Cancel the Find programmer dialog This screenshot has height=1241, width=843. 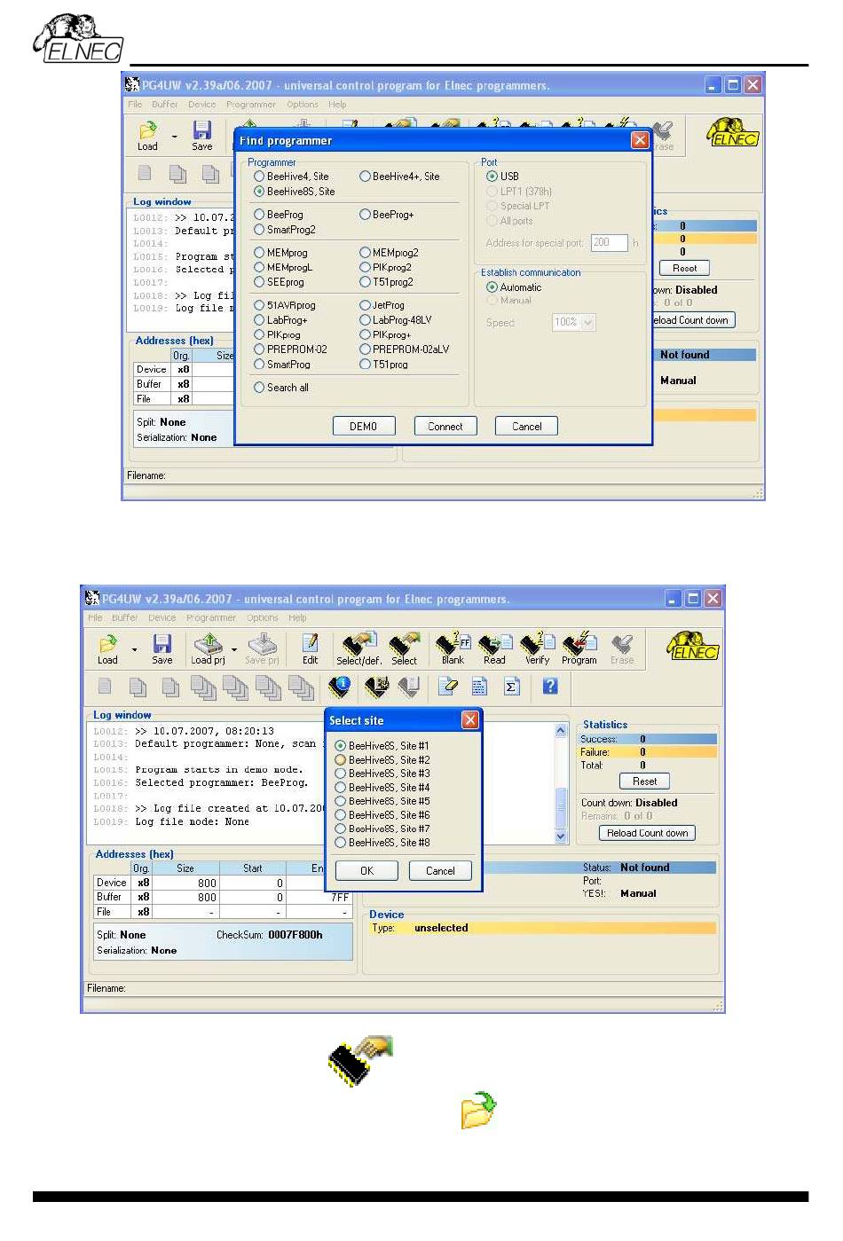tap(526, 427)
